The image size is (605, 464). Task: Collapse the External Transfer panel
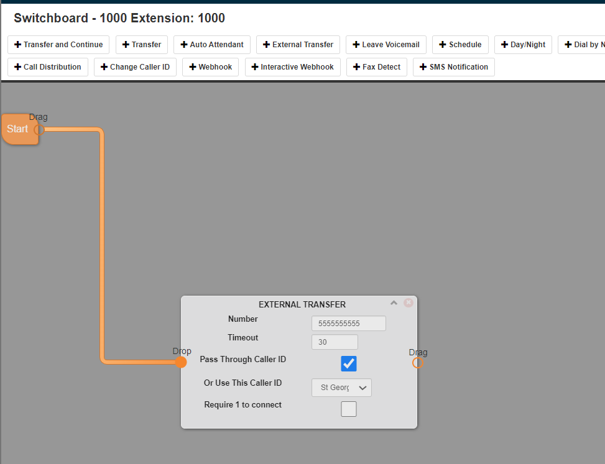point(394,302)
